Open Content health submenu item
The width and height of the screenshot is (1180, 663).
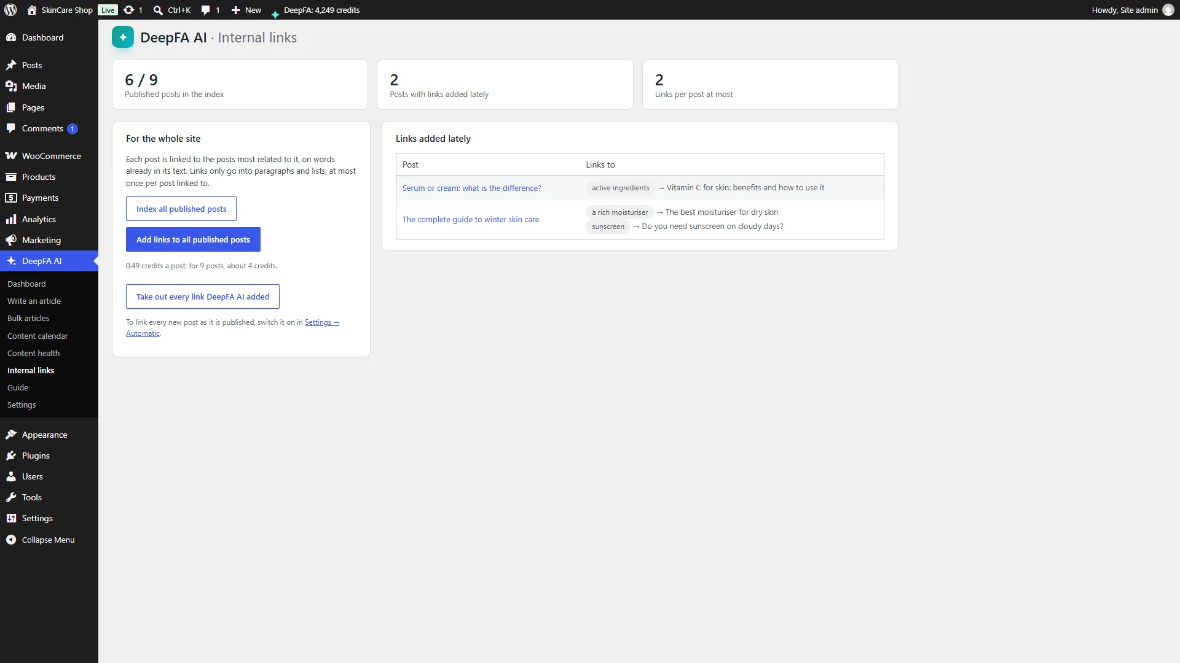33,353
